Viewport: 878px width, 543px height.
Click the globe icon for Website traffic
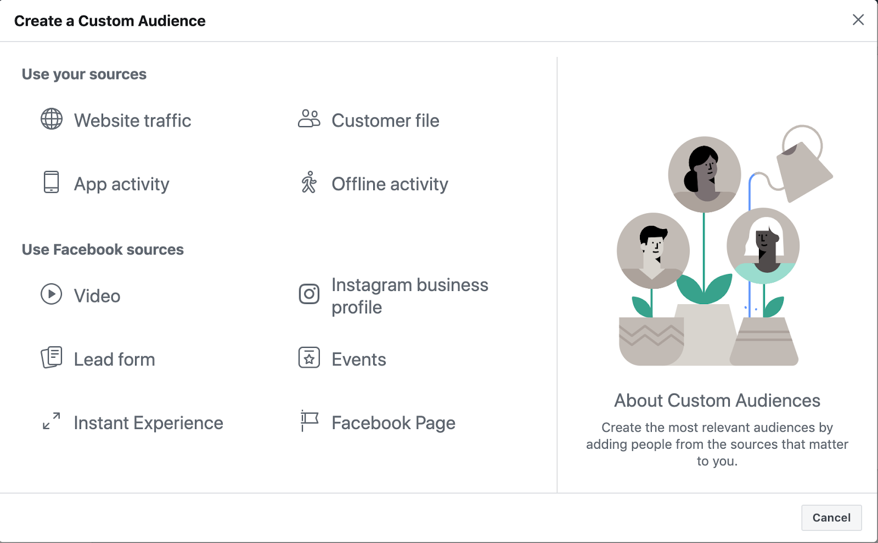(52, 119)
